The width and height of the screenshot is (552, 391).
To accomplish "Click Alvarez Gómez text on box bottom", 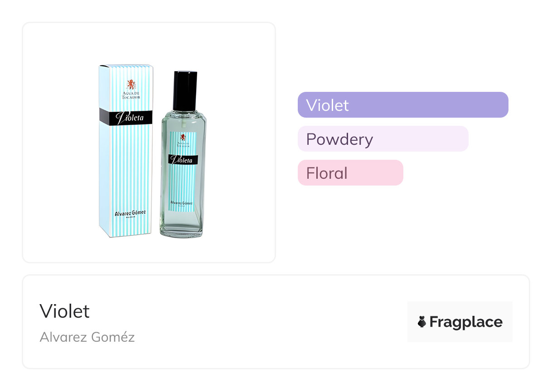I will click(x=129, y=213).
